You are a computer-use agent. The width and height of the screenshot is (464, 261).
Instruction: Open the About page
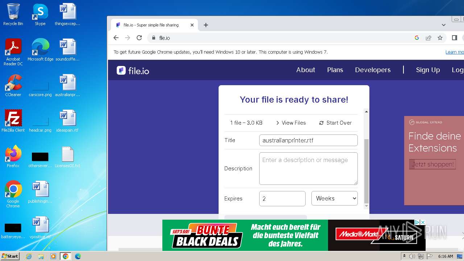pos(306,70)
